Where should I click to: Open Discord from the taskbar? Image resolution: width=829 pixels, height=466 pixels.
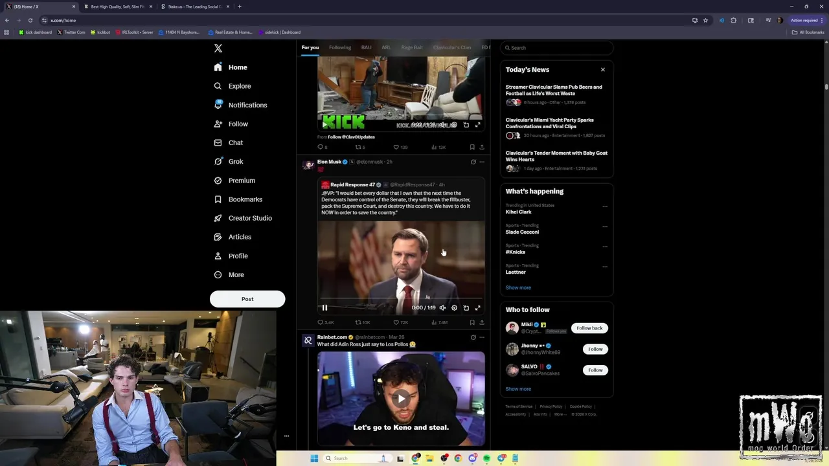point(473,458)
